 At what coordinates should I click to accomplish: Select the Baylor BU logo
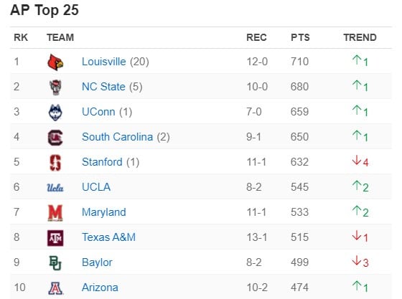coord(55,263)
